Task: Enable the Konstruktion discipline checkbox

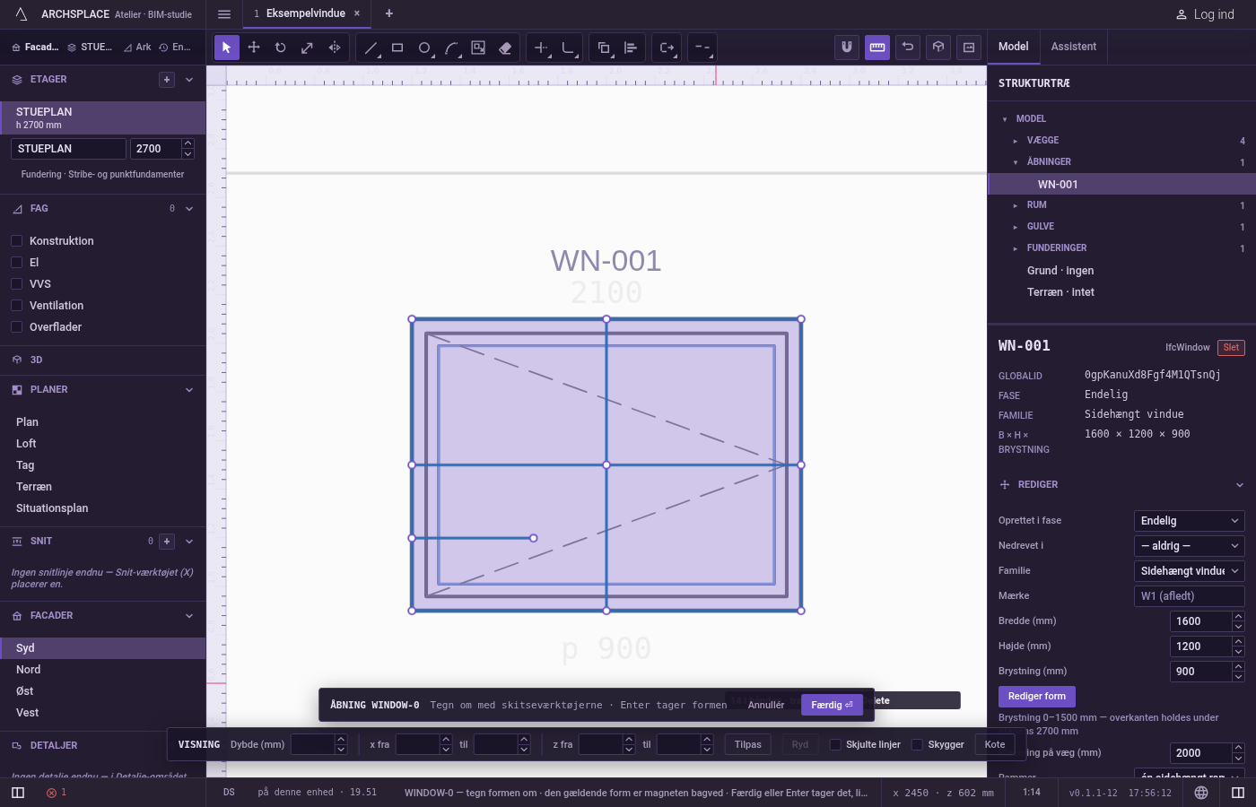Action: (16, 240)
